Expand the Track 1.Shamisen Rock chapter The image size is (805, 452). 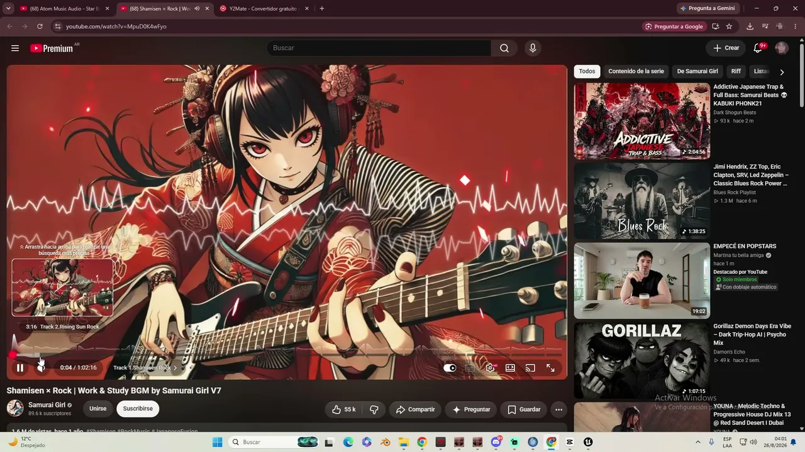[x=145, y=368]
